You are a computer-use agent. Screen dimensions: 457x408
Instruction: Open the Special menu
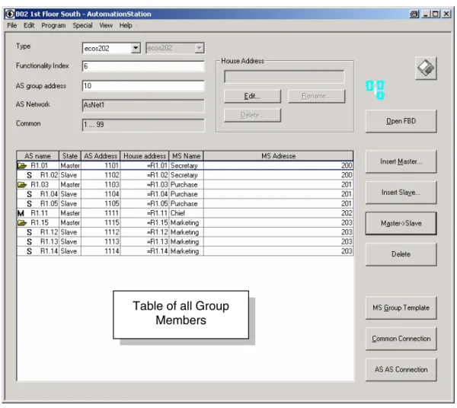coord(82,25)
